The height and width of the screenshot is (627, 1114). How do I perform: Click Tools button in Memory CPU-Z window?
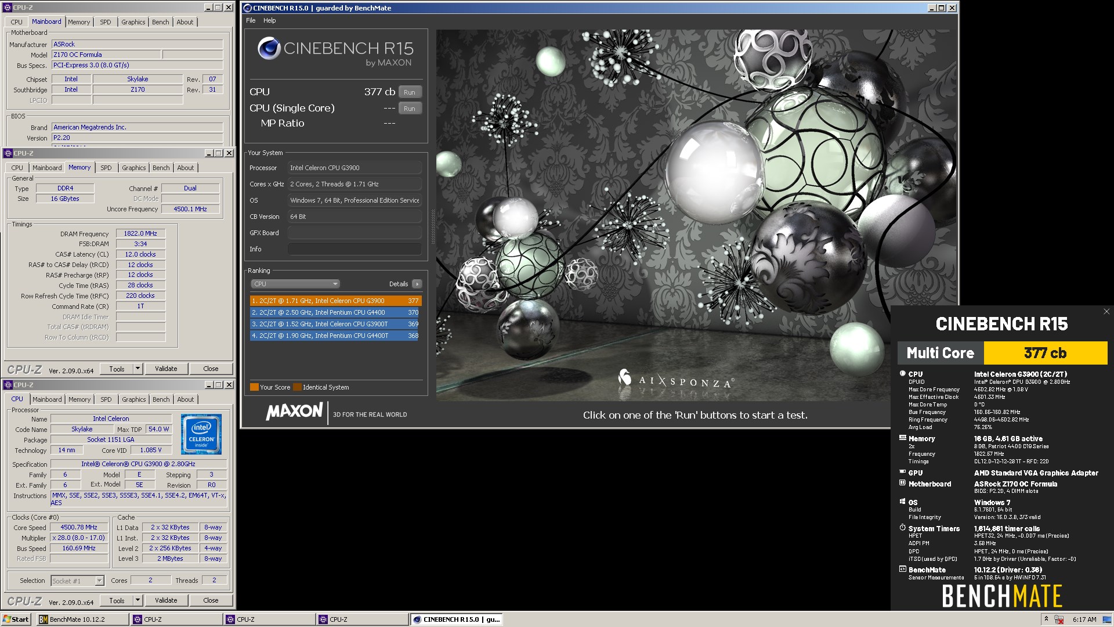click(x=117, y=369)
